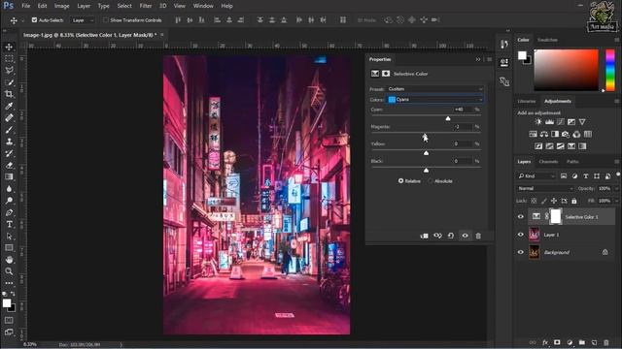Screen dimensions: 622x349
Task: Toggle adjustment layer visibility in Properties panel
Action: pos(465,236)
